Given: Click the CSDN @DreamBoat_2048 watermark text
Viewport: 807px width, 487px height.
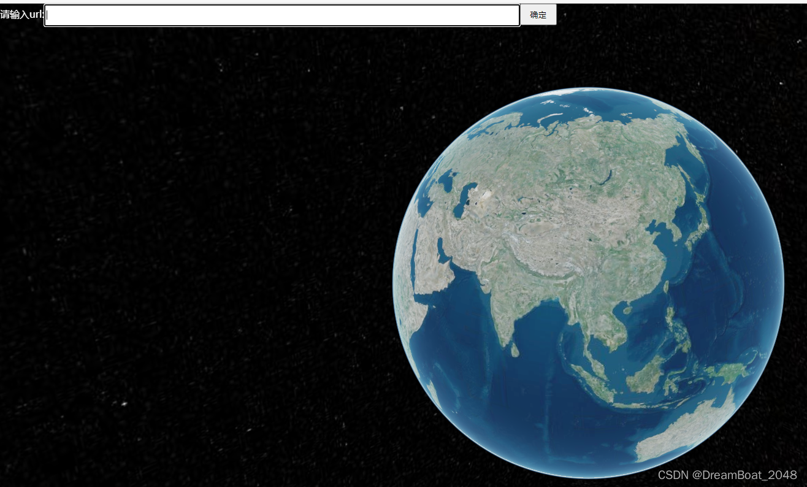Looking at the screenshot, I should click(x=729, y=475).
